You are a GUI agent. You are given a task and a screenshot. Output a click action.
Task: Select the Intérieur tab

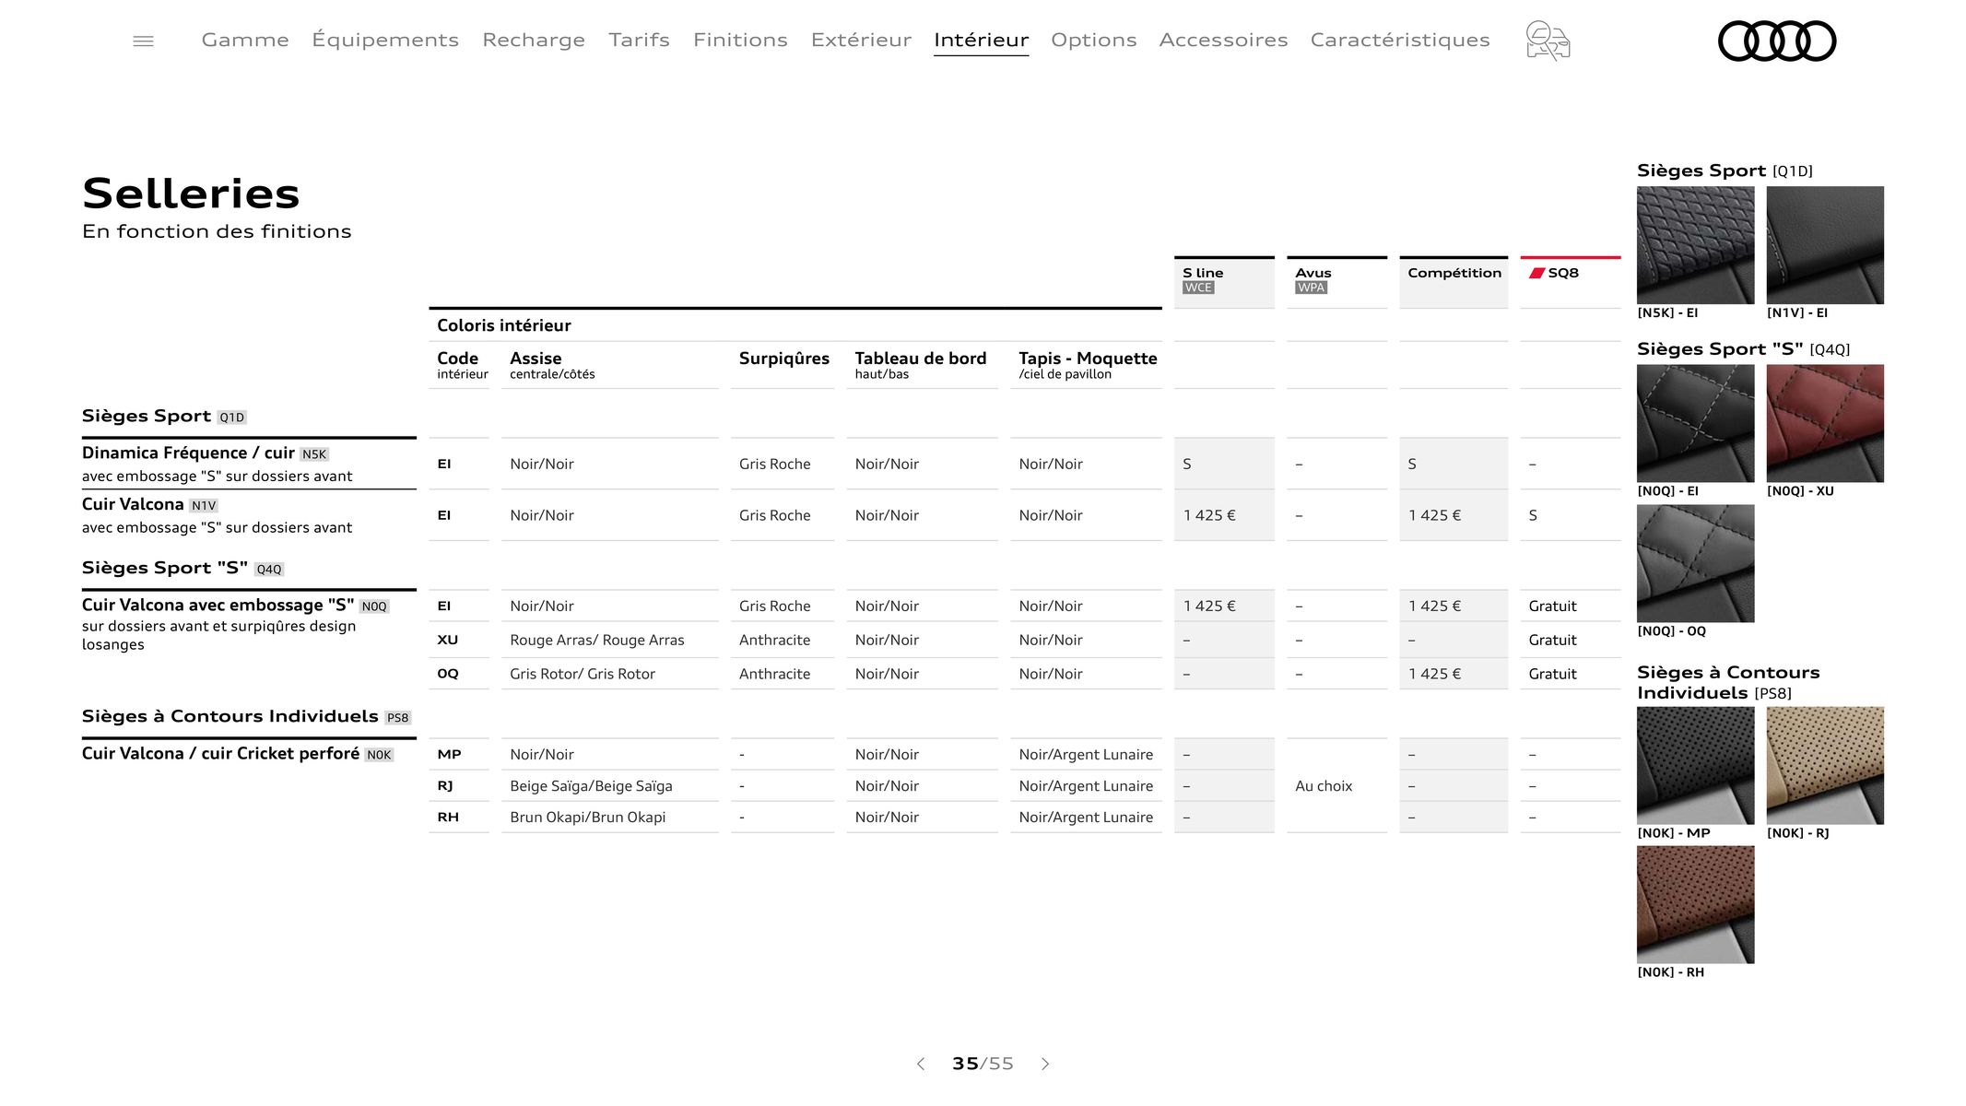pyautogui.click(x=981, y=40)
